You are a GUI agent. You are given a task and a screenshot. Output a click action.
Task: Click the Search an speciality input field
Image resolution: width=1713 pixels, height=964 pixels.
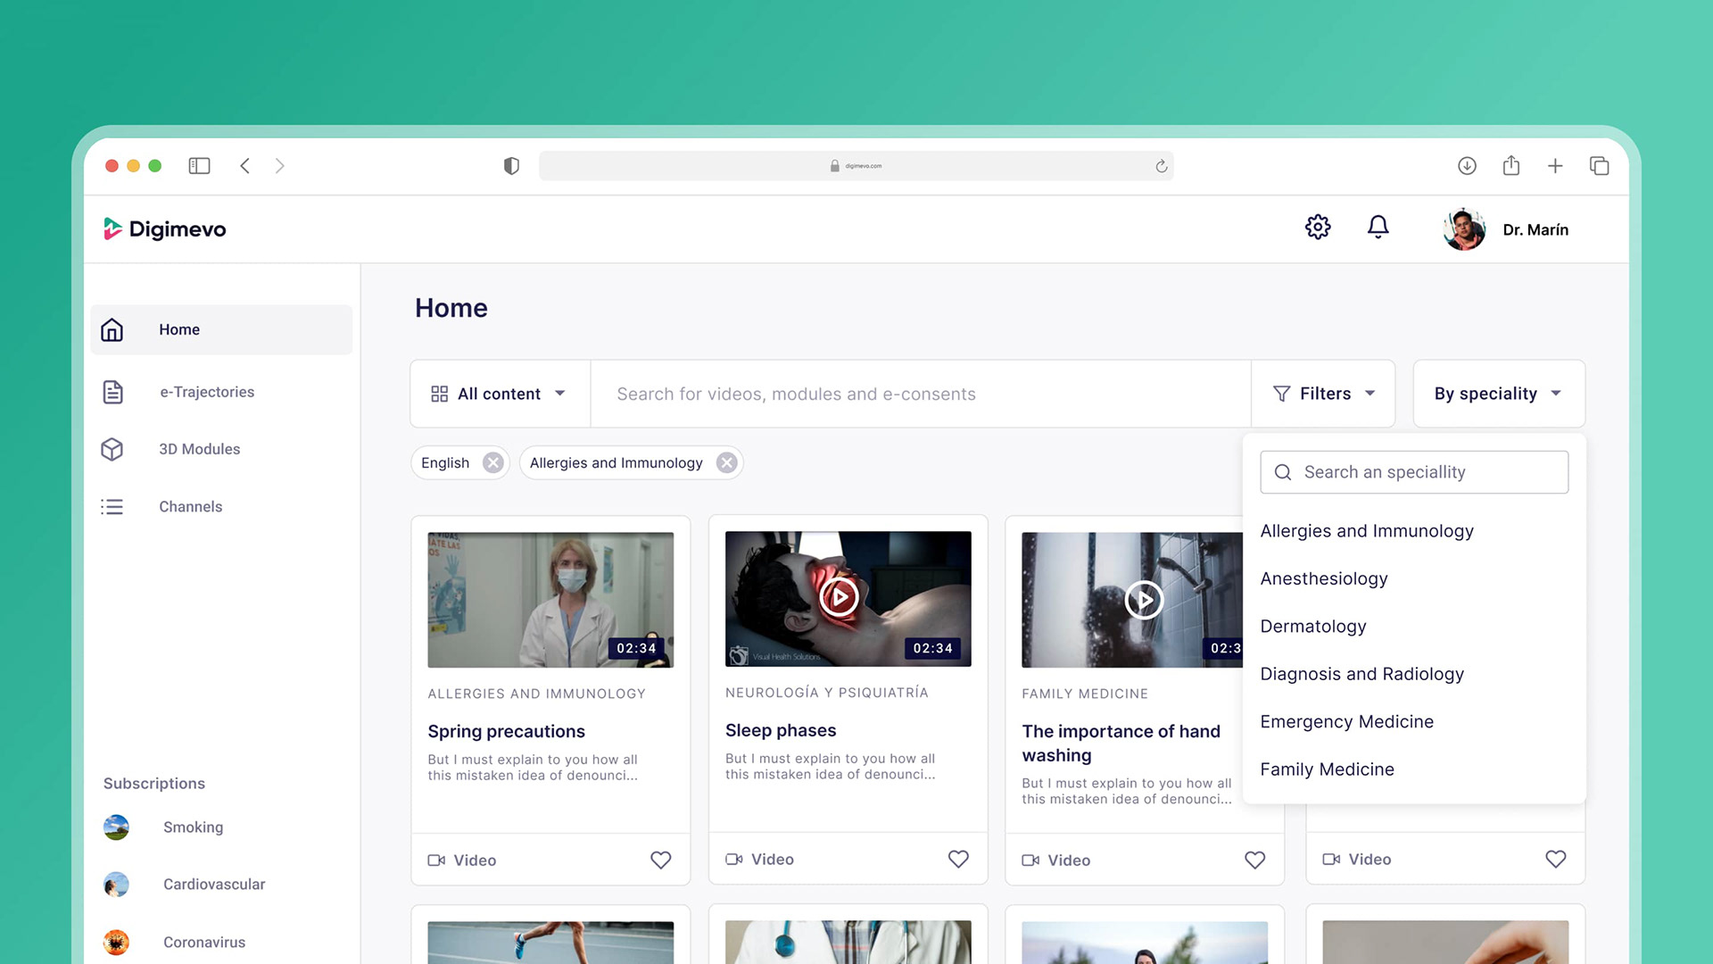click(1414, 472)
